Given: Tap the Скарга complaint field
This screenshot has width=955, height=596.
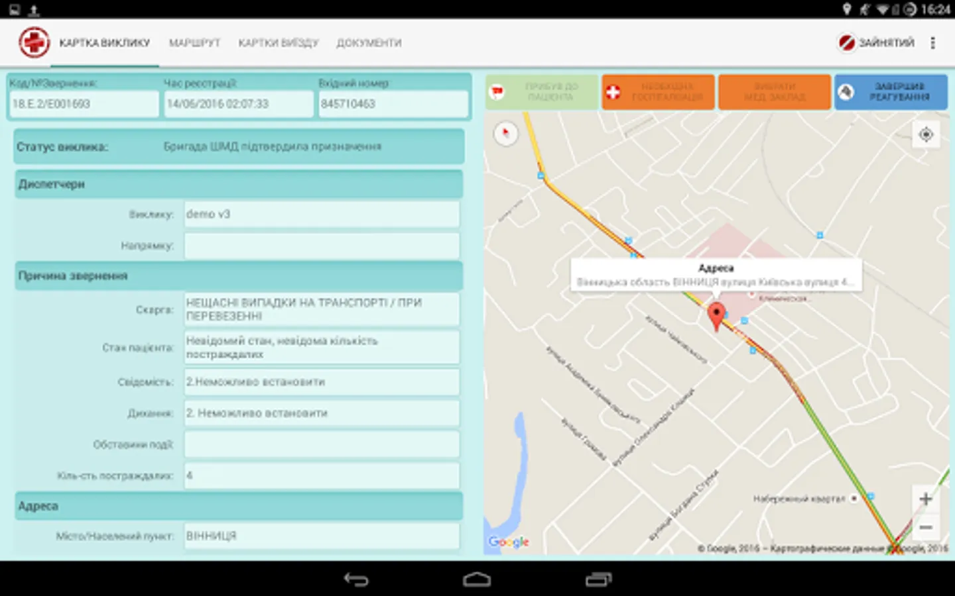Looking at the screenshot, I should point(322,309).
